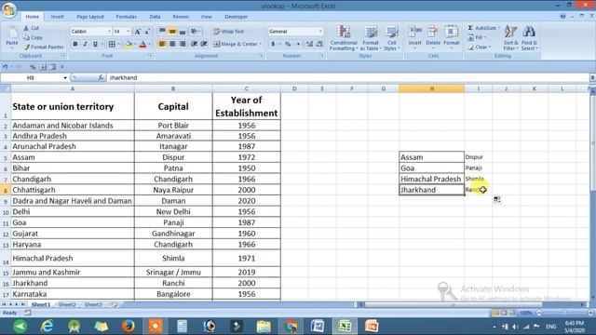Open the Chrome taskbar icon
The width and height of the screenshot is (596, 335).
pyautogui.click(x=291, y=326)
